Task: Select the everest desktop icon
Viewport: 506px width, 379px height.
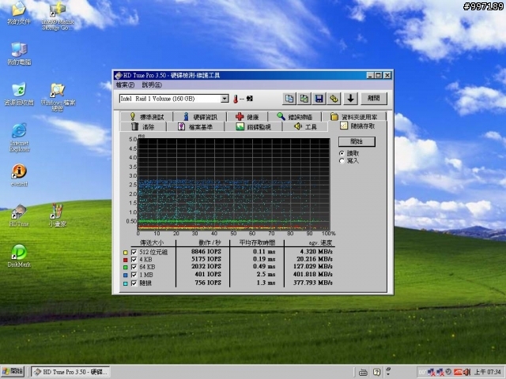Action: [x=19, y=175]
